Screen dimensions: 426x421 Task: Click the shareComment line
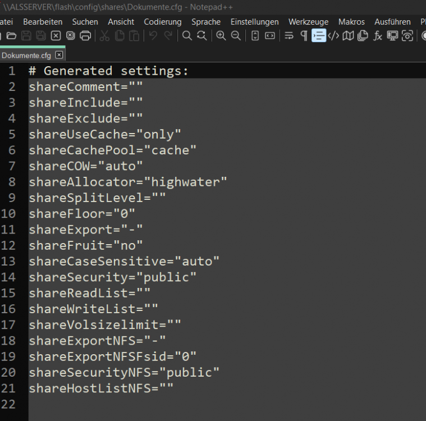85,86
